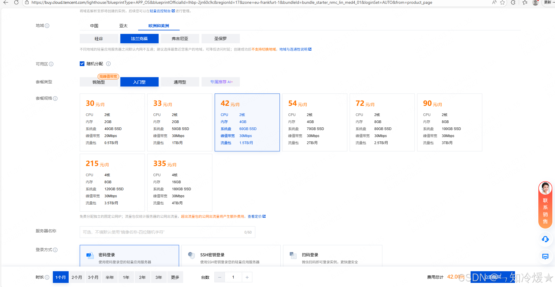The height and width of the screenshot is (287, 555).
Task: Open the online chat bubble icon
Action: tap(544, 257)
